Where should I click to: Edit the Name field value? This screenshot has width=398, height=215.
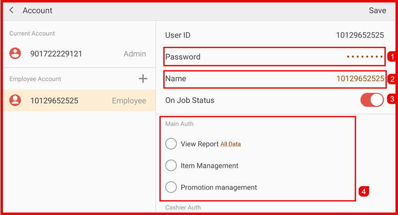360,78
